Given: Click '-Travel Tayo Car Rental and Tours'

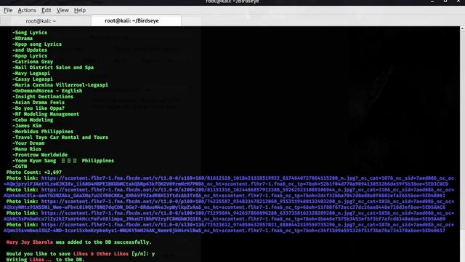Looking at the screenshot, I should 60,138.
